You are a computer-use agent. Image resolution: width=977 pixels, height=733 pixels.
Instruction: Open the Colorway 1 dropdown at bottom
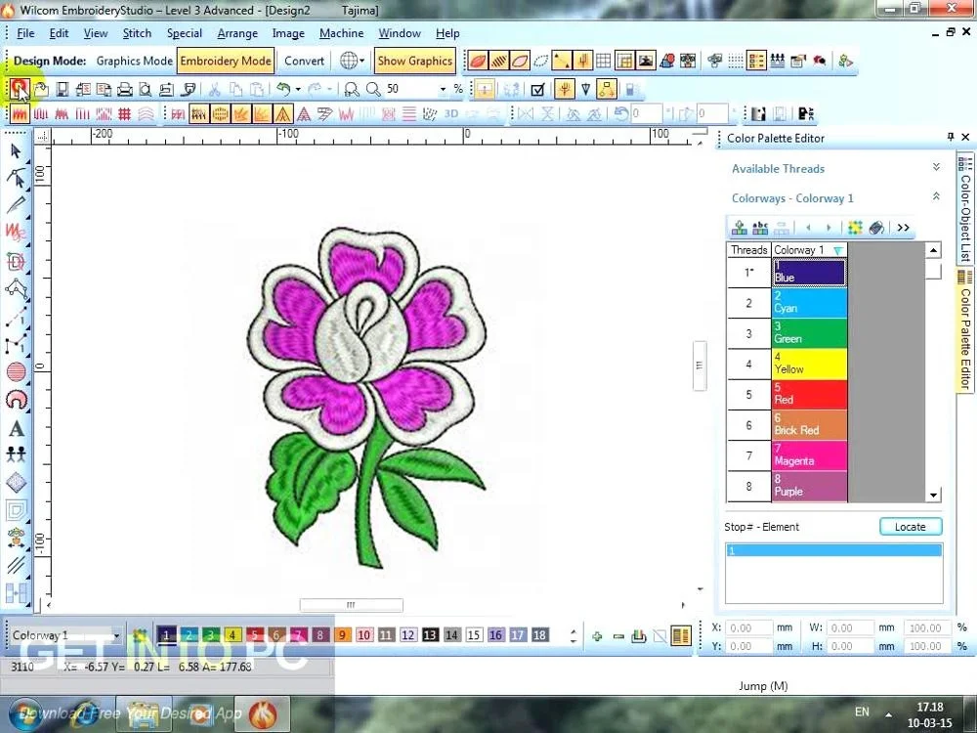click(116, 636)
